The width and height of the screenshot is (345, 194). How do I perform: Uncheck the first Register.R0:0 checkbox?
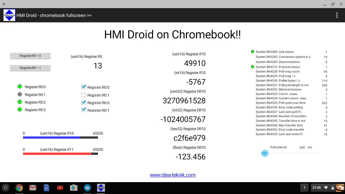tap(84, 87)
